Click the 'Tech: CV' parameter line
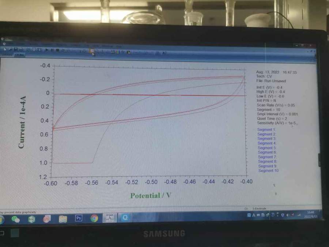 pyautogui.click(x=264, y=76)
